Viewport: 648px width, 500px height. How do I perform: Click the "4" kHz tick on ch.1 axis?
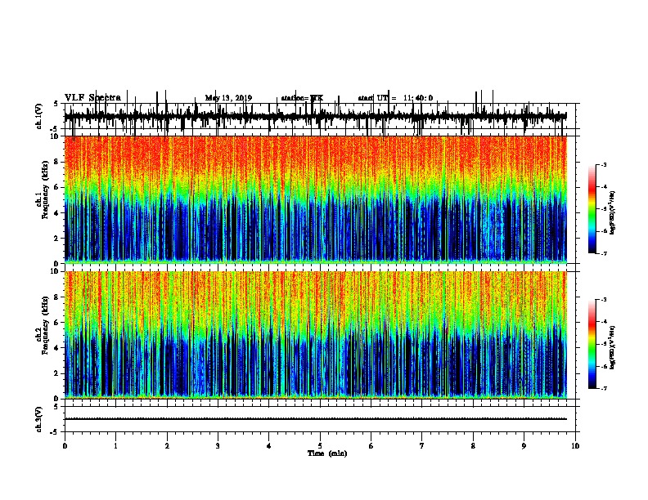click(x=57, y=213)
